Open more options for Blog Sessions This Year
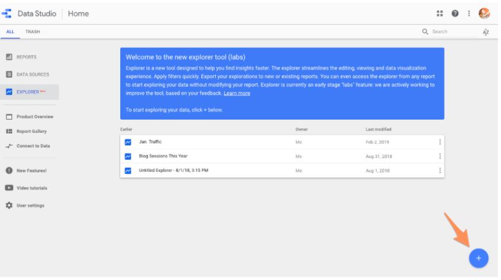 click(x=440, y=156)
